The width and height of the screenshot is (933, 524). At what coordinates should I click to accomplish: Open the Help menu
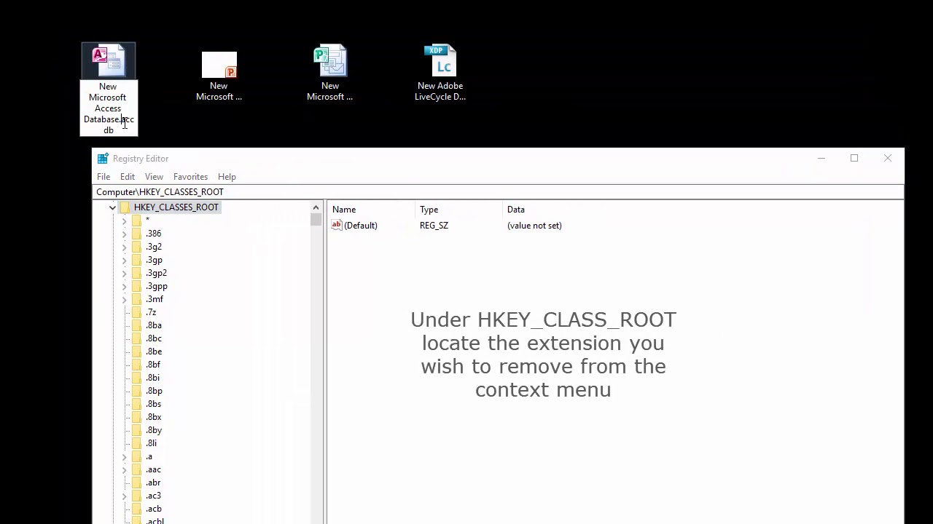click(x=227, y=177)
